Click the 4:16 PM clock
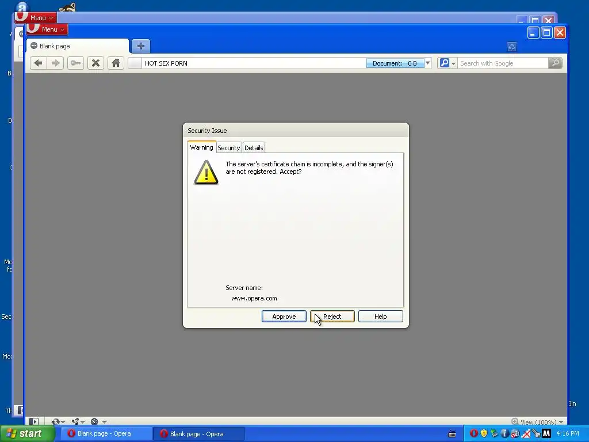Screen dimensions: 589x442 (x=568, y=433)
